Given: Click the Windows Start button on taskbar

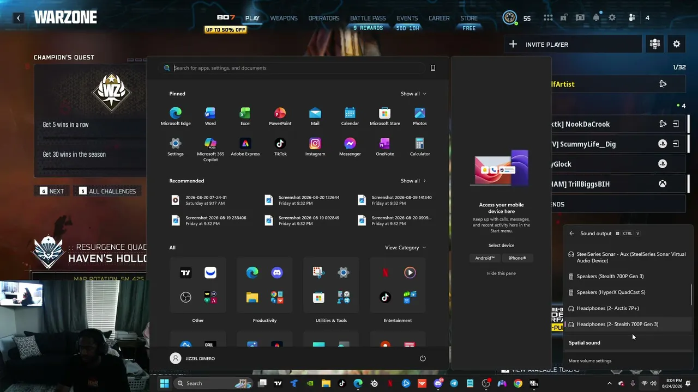Looking at the screenshot, I should (x=164, y=383).
